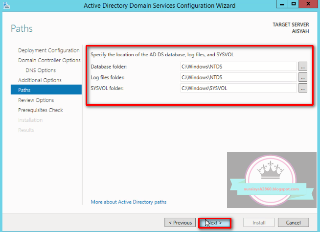Viewport: 320px width, 232px height.
Task: Click the Cancel button
Action: (293, 222)
